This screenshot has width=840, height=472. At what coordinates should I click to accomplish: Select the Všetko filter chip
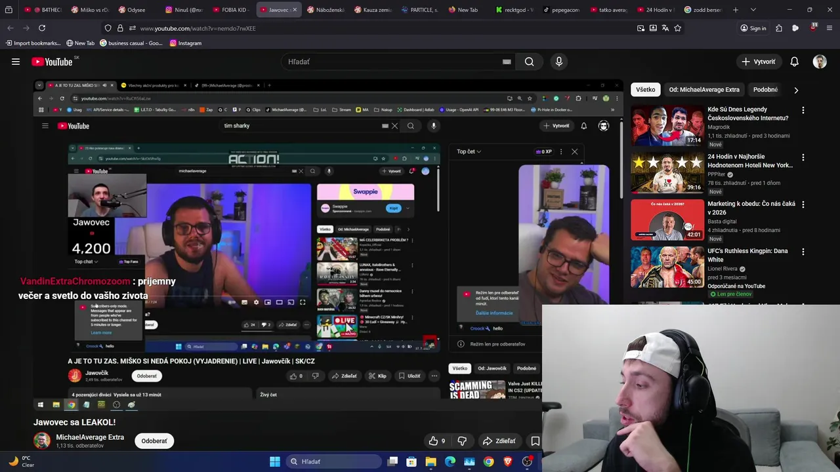(x=646, y=90)
